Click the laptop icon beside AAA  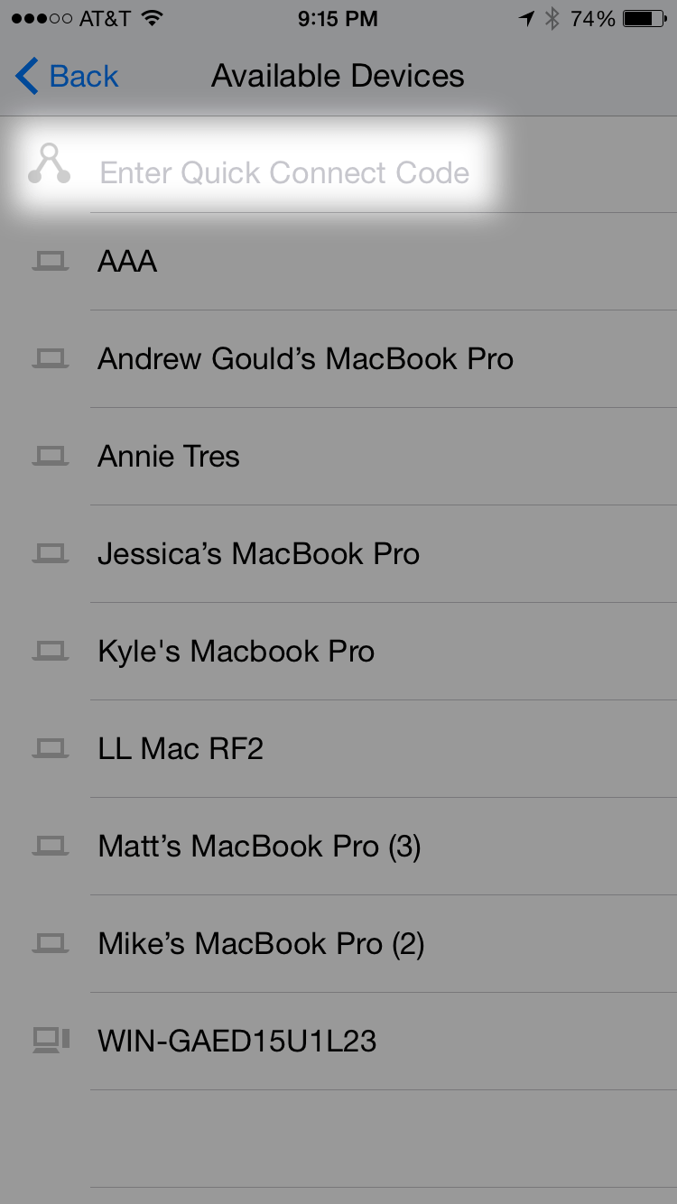(51, 262)
